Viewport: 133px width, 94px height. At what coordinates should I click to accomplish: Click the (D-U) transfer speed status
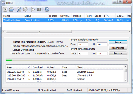coord(104,90)
